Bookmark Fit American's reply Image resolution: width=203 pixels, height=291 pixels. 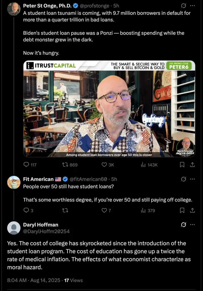[x=182, y=210]
